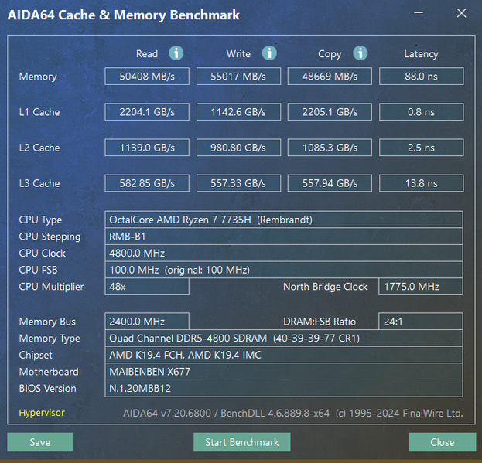Click the CPU Multiplier label
Image resolution: width=482 pixels, height=463 pixels.
pyautogui.click(x=51, y=287)
